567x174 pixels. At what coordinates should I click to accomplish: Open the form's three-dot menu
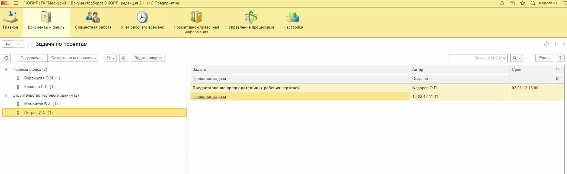pos(555,44)
